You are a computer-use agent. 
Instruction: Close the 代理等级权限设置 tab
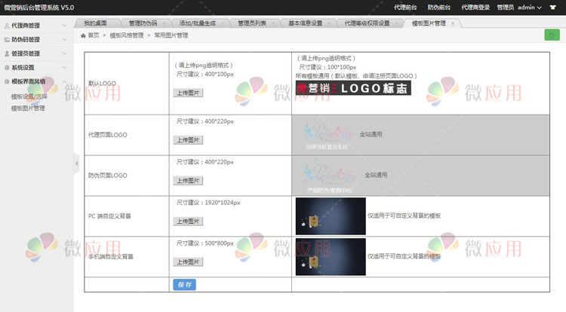[x=397, y=23]
